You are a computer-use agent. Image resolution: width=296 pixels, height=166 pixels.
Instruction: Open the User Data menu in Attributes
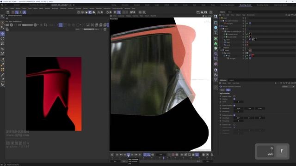[x=236, y=83]
